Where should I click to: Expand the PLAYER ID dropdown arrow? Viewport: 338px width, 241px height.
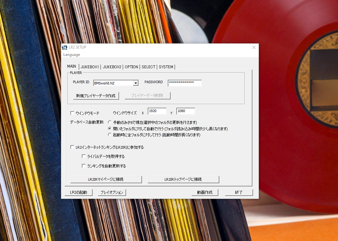[136, 83]
